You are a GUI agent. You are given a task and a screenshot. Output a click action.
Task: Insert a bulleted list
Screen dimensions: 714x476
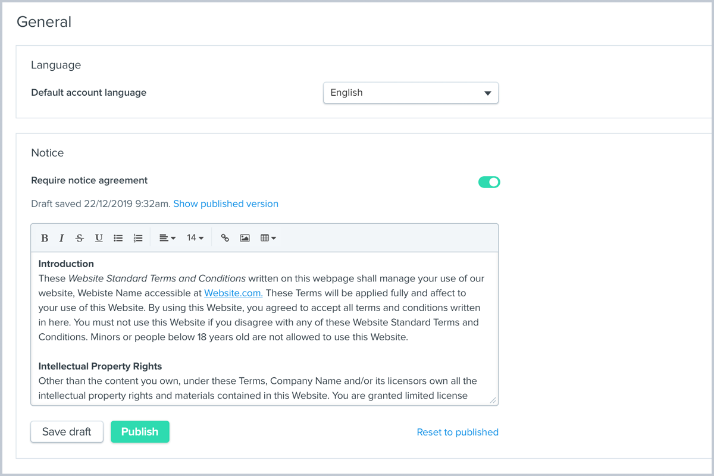[x=118, y=238]
